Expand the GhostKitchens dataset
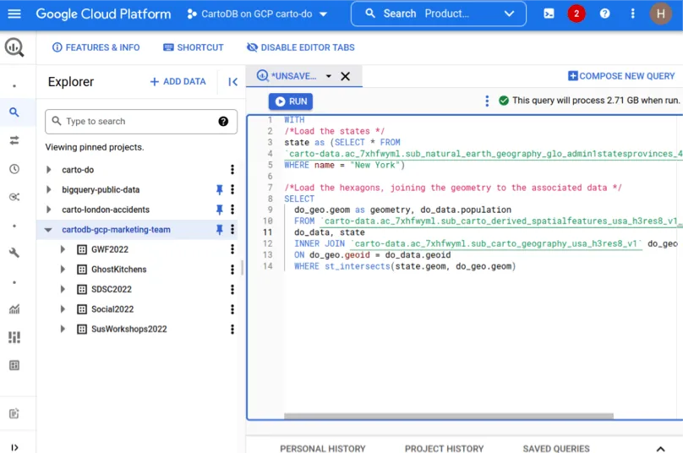The width and height of the screenshot is (683, 453). tap(63, 270)
